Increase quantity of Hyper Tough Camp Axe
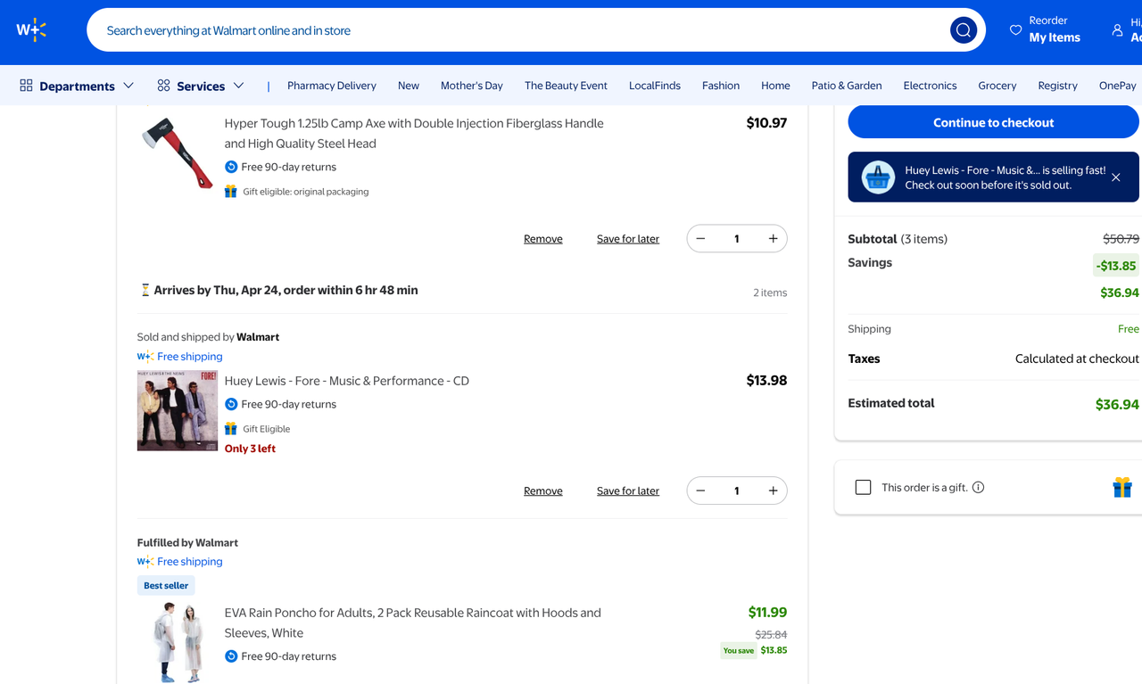 coord(773,238)
